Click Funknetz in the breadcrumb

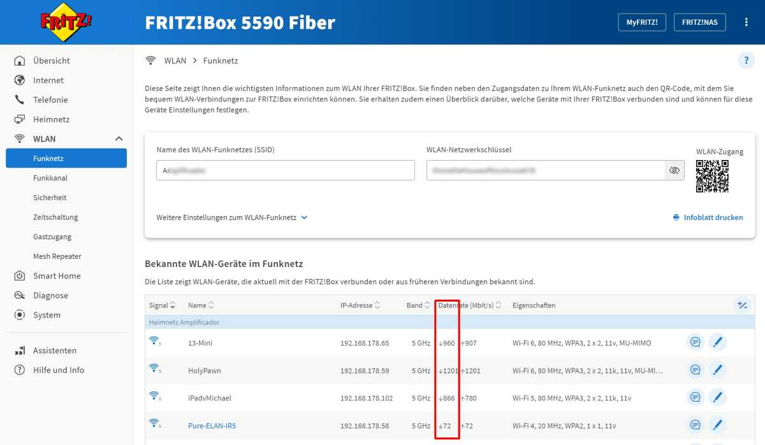[221, 61]
